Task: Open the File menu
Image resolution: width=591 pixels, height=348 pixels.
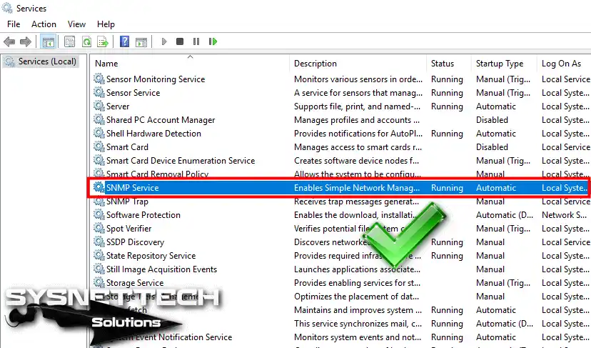Action: (14, 24)
